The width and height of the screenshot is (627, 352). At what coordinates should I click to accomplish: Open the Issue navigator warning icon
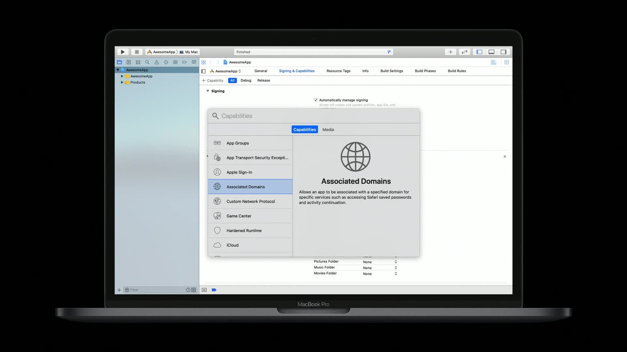[x=156, y=62]
